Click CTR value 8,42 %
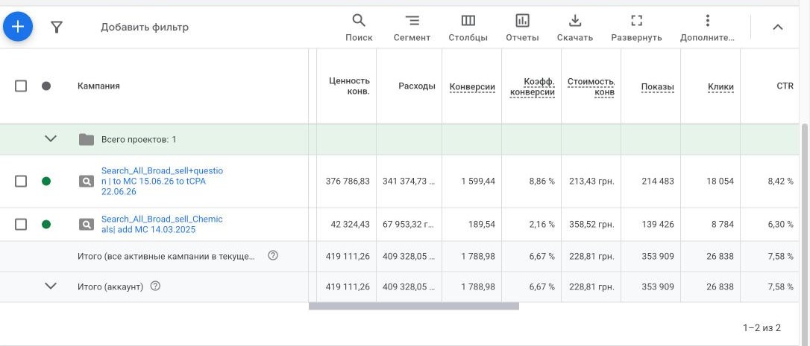Viewport: 810px width, 346px height. [780, 182]
